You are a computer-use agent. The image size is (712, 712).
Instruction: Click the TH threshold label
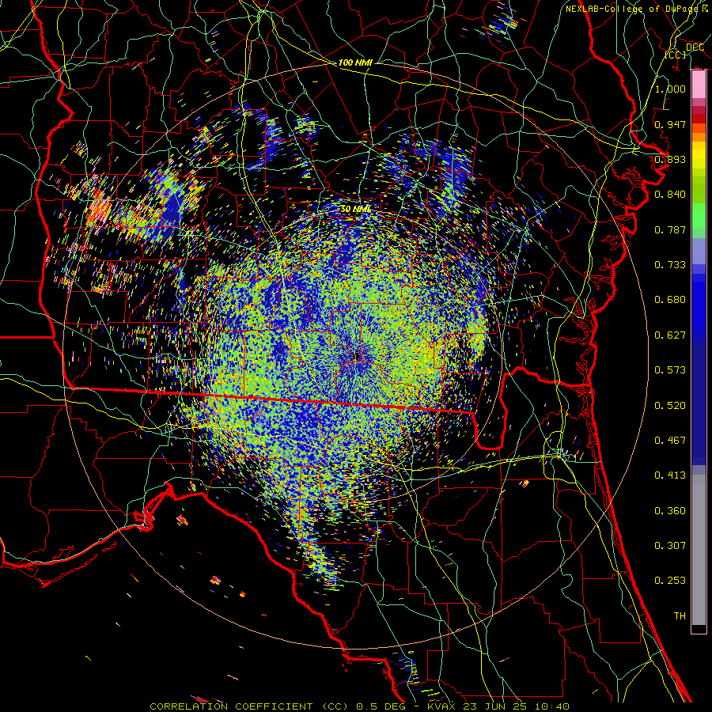(680, 616)
